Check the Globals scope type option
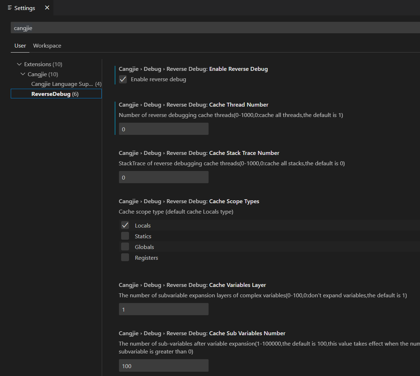This screenshot has width=420, height=376. click(125, 247)
